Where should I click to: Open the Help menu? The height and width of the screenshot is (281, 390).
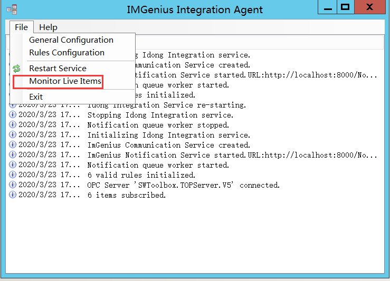click(x=48, y=27)
